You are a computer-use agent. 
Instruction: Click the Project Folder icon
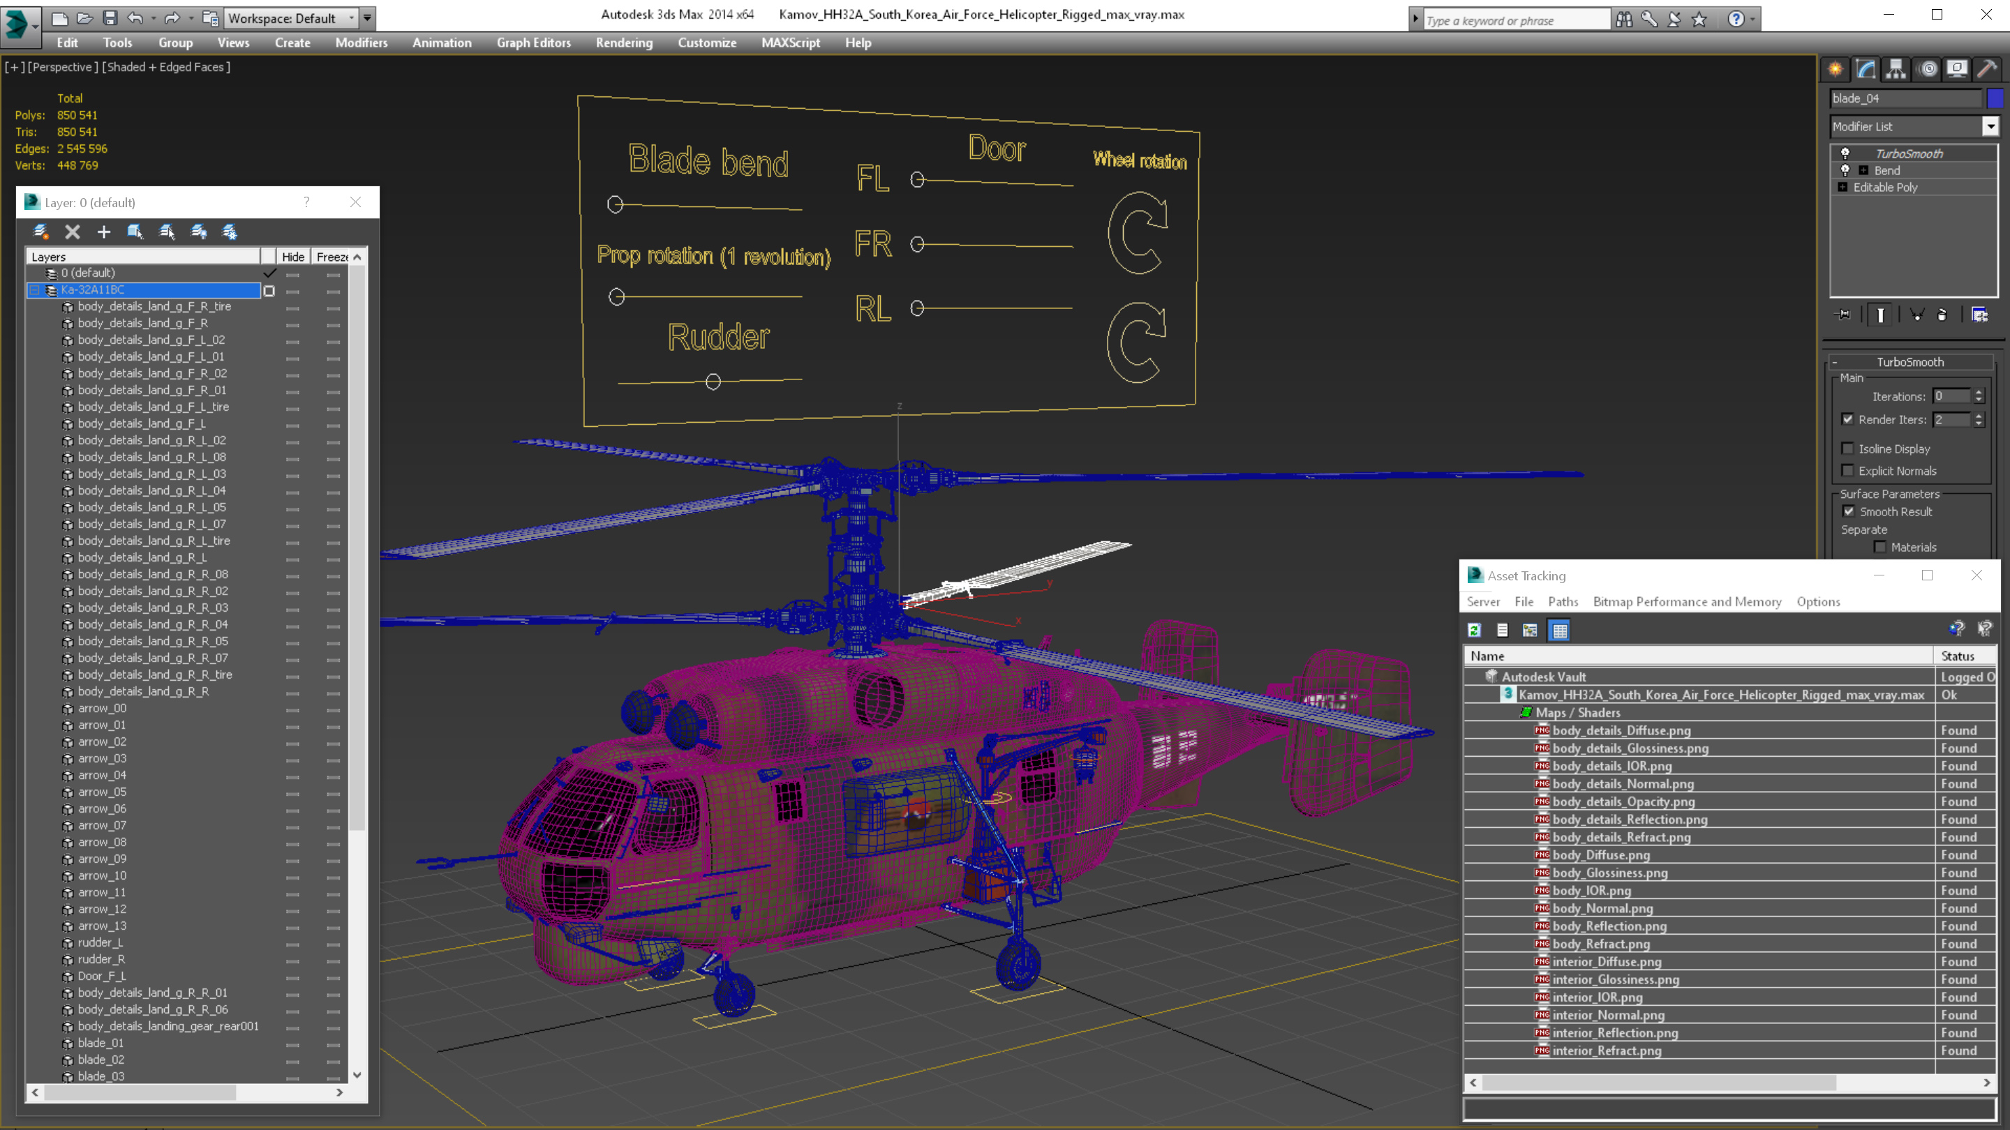[210, 18]
